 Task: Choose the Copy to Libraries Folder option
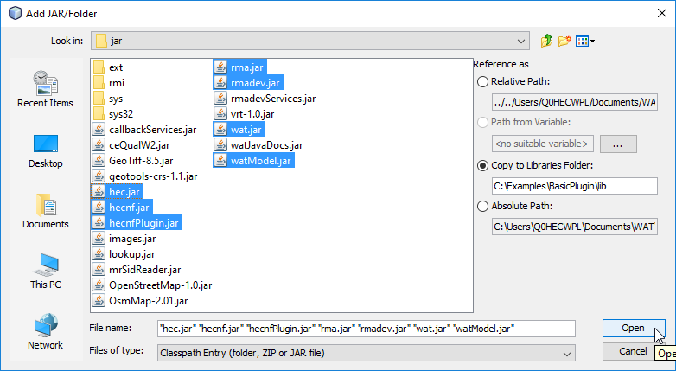click(482, 165)
